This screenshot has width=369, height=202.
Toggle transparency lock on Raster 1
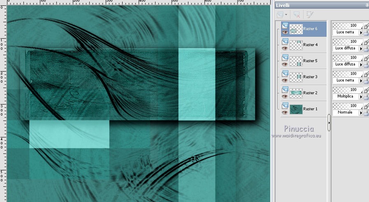[366, 113]
